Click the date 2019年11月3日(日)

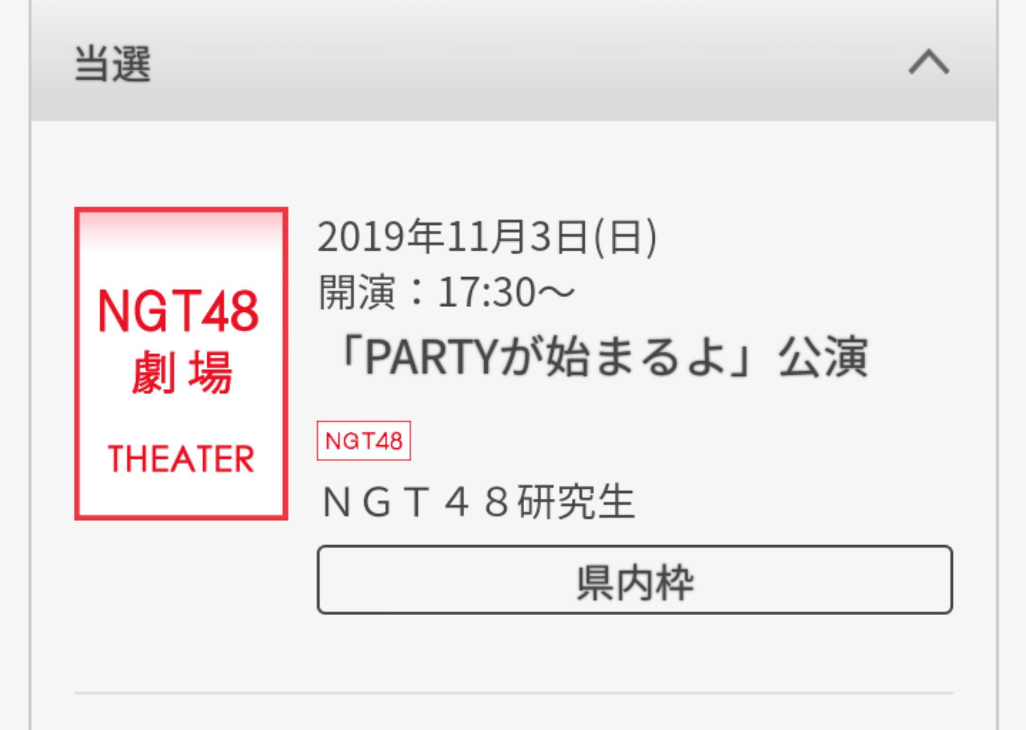pos(487,237)
